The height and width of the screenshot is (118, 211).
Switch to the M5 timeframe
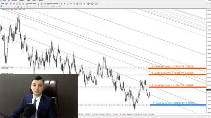[38, 7]
